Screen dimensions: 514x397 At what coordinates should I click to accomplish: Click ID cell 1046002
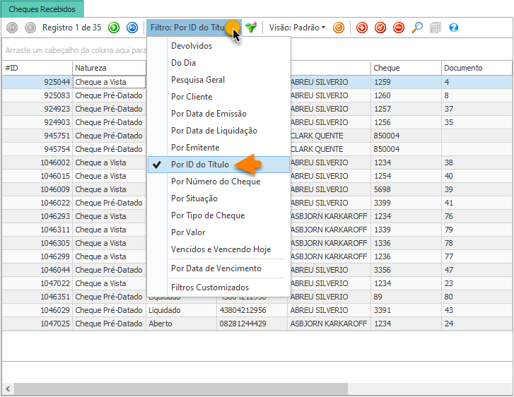click(37, 162)
